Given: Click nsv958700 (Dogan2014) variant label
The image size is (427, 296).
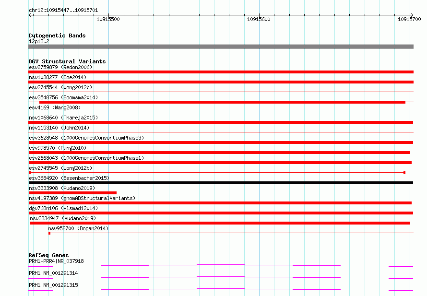Looking at the screenshot, I should click(x=78, y=228).
